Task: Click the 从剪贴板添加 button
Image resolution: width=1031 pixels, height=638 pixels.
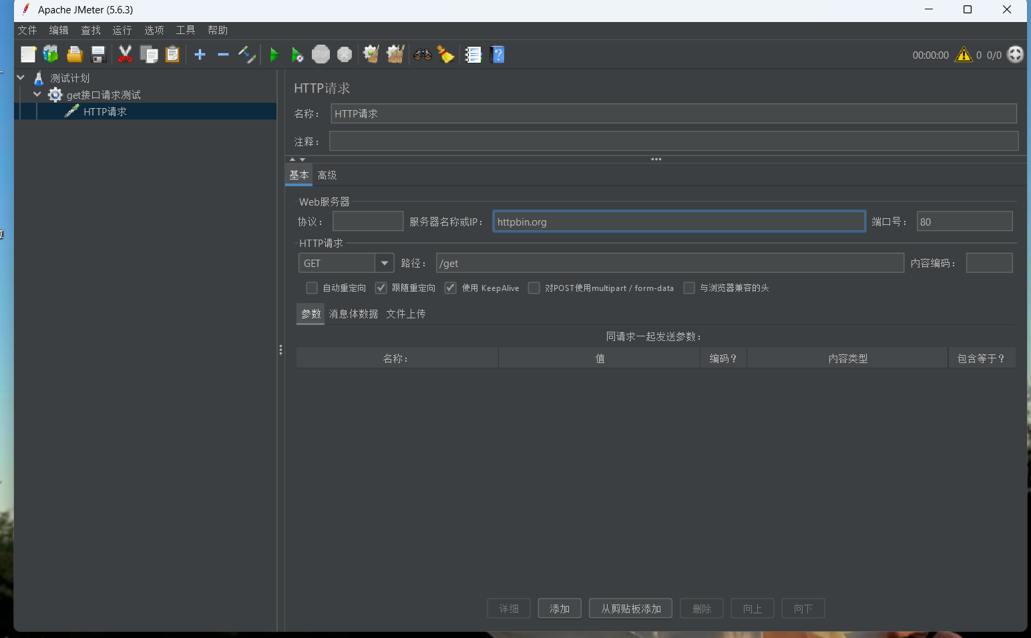Action: (x=630, y=609)
